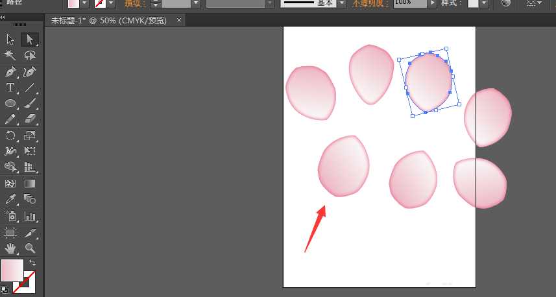Select the Zoom magnifier tool
Viewport: 556px width, 297px height.
pos(30,248)
